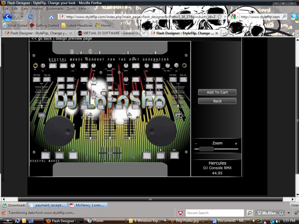Go back with the blue Back arrow

[x=7, y=17]
